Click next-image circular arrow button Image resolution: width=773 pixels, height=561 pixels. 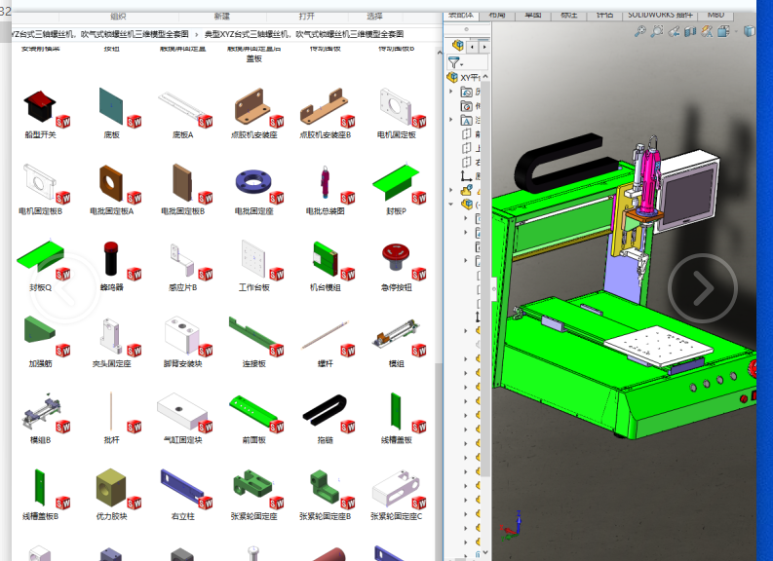coord(703,288)
